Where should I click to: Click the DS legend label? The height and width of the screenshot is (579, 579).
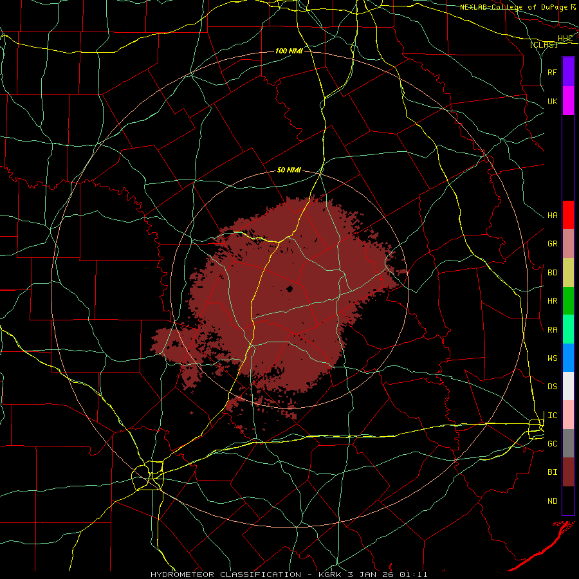552,387
